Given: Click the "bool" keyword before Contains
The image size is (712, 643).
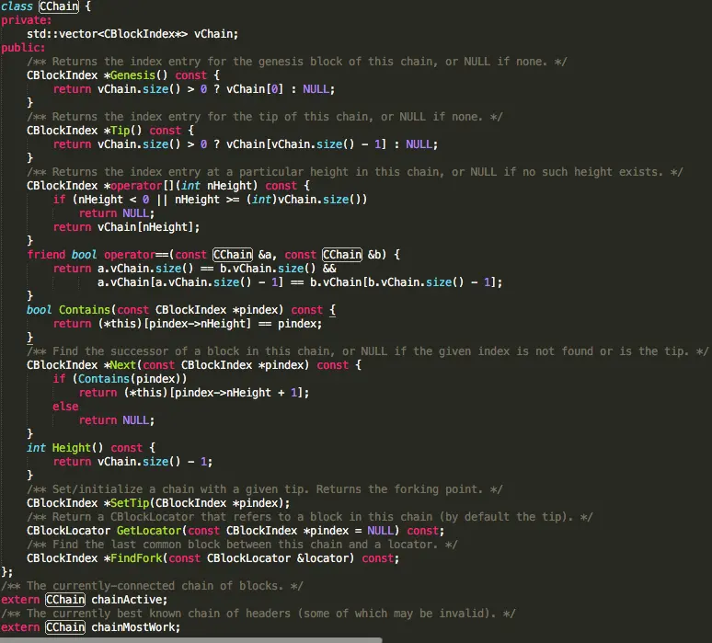Looking at the screenshot, I should (x=39, y=310).
